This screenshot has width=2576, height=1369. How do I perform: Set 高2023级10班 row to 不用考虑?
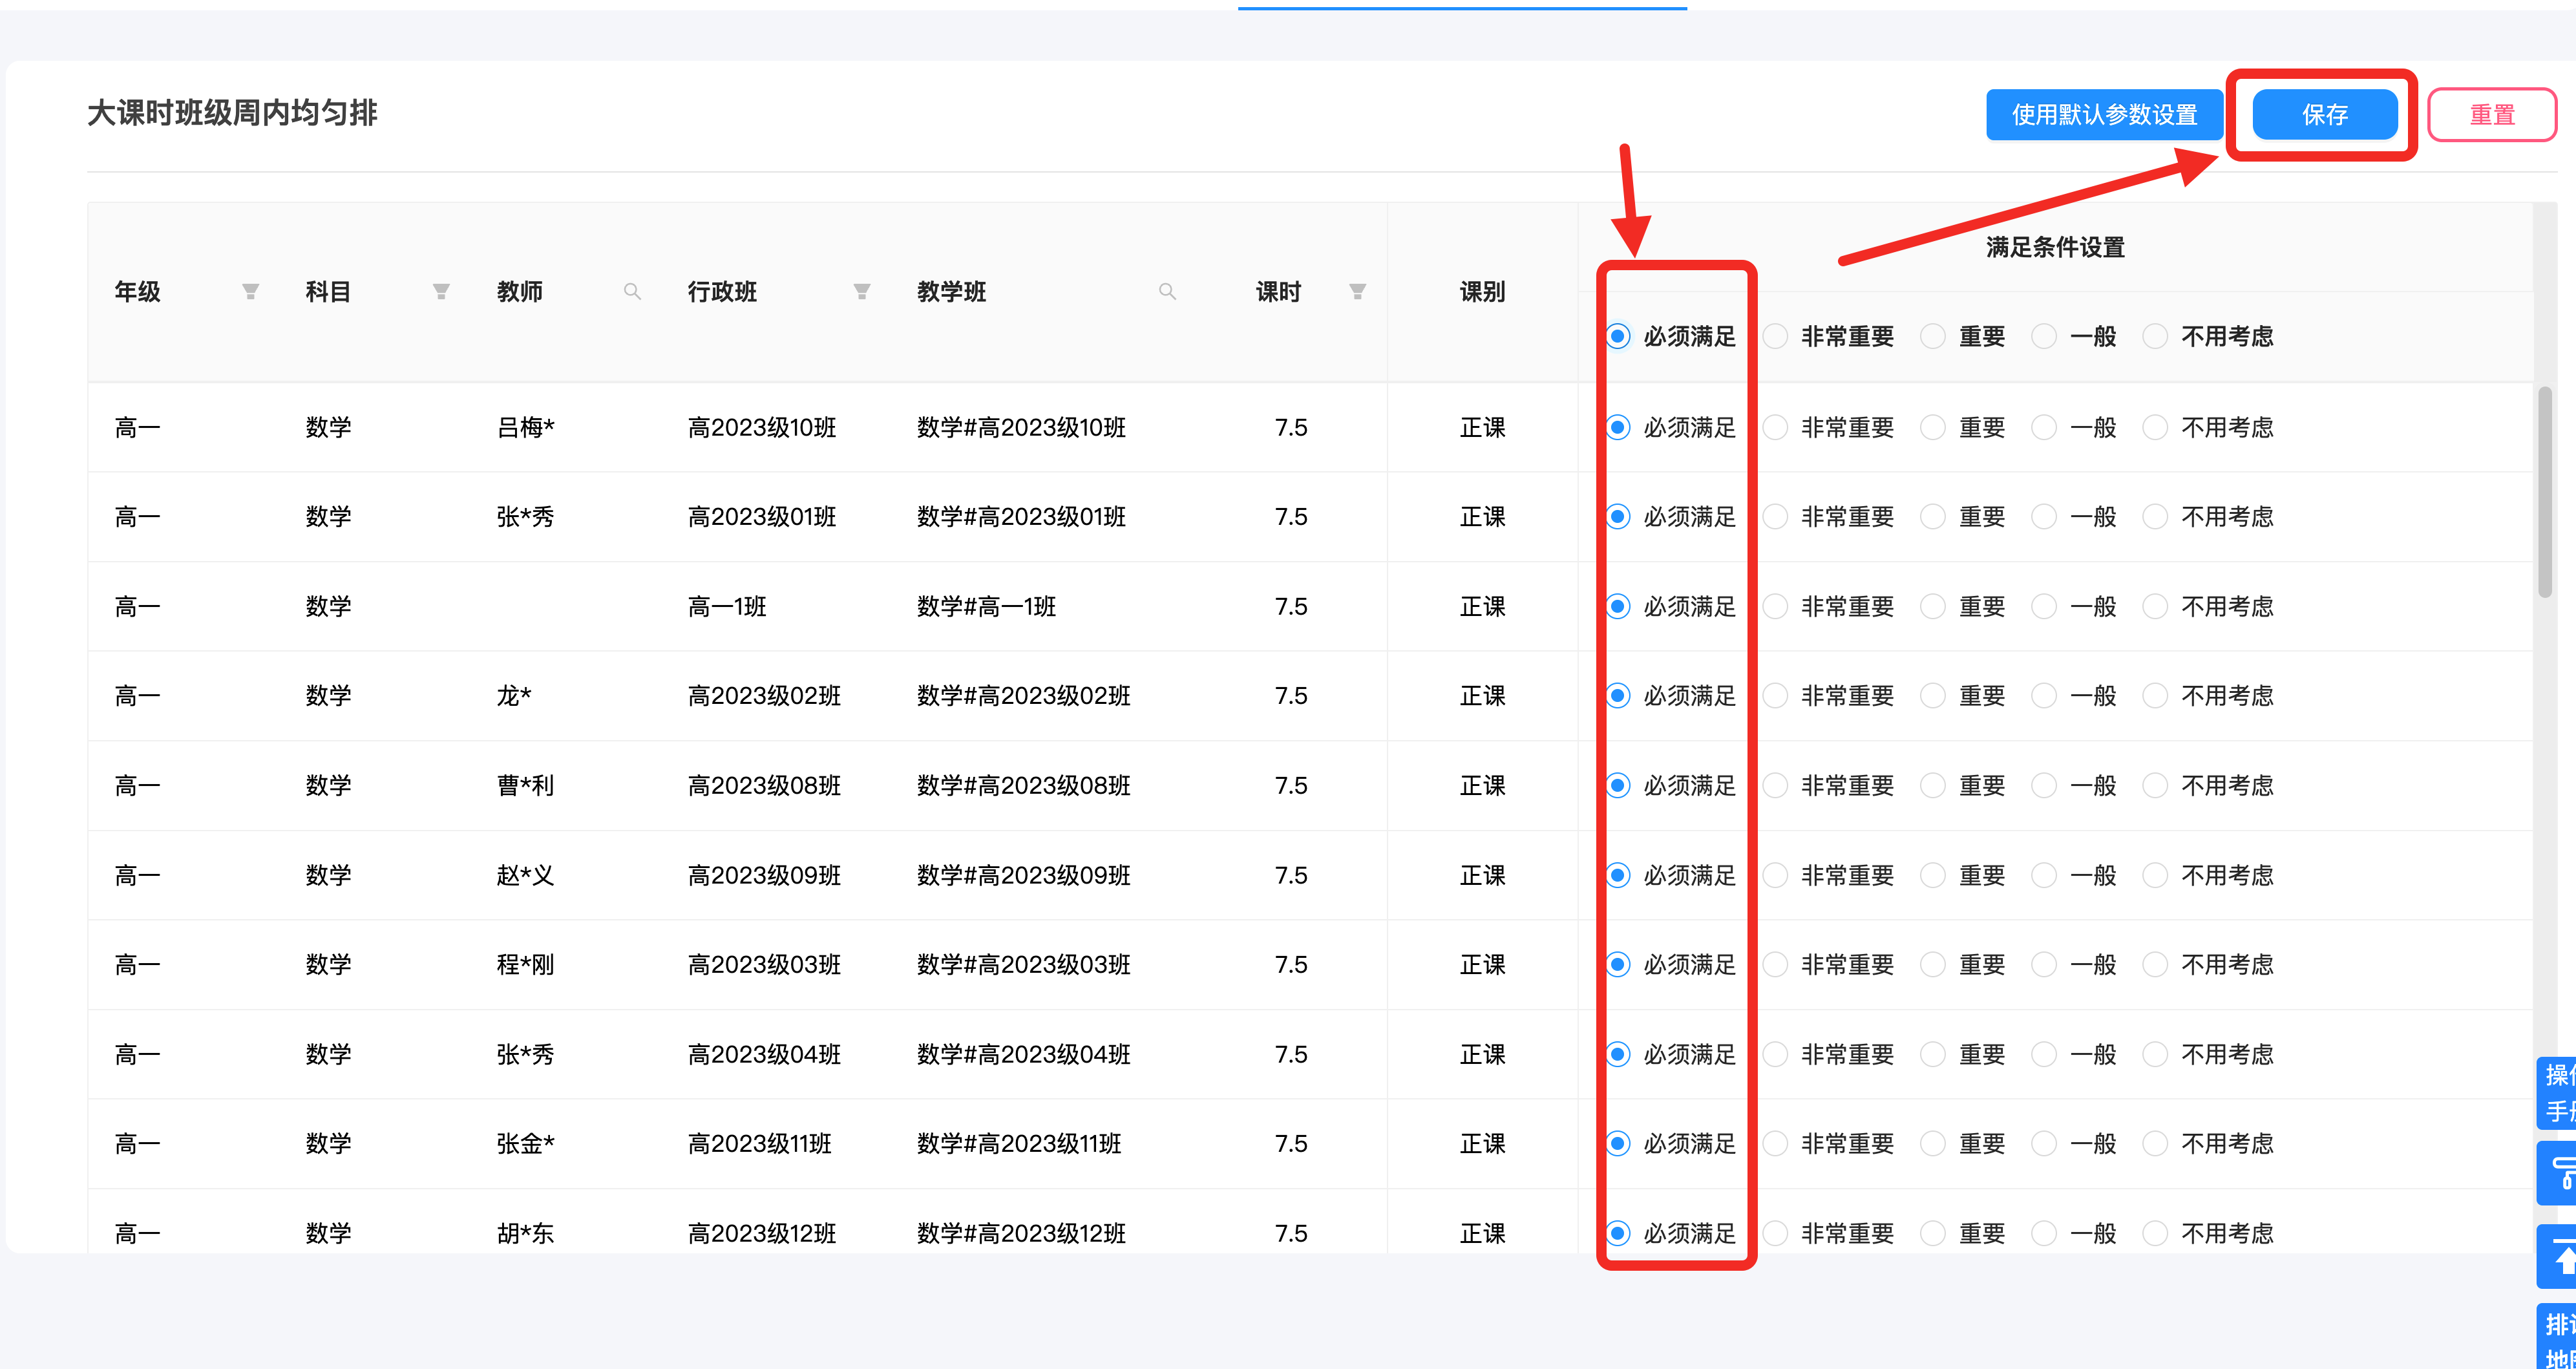point(2155,427)
